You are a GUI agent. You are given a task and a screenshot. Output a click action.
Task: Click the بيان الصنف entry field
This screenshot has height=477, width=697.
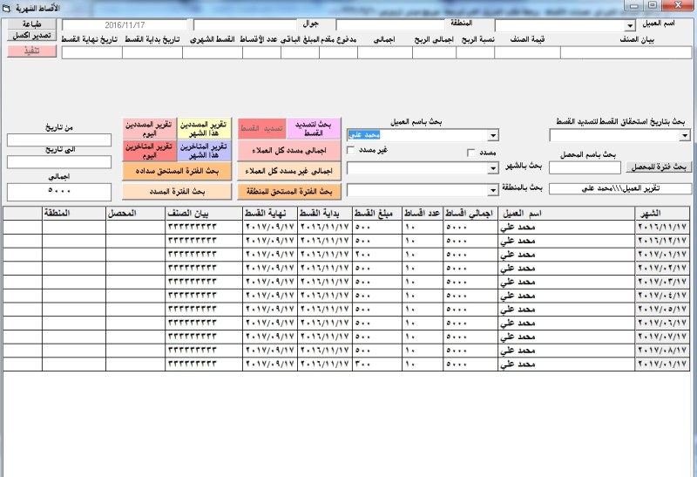626,52
